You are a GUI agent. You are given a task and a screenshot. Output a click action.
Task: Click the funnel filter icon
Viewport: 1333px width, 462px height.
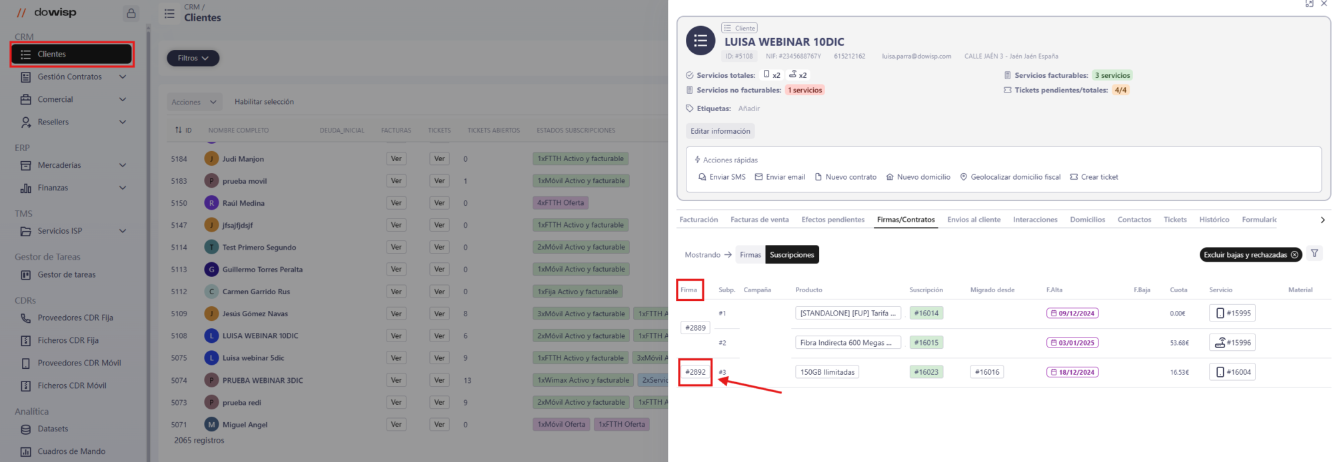(1314, 254)
